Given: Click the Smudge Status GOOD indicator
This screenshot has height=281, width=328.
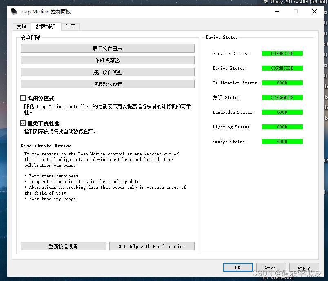Looking at the screenshot, I should pos(282,142).
